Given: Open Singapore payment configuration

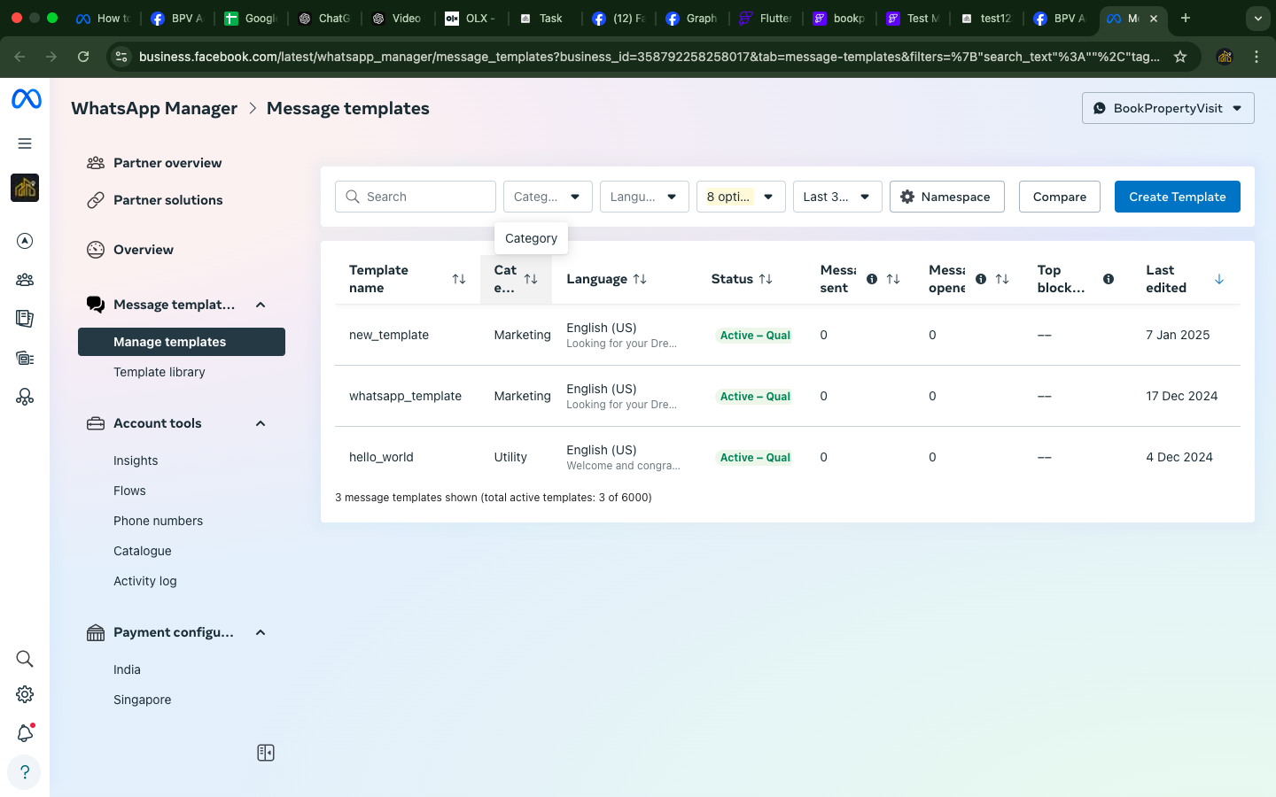Looking at the screenshot, I should (x=143, y=700).
